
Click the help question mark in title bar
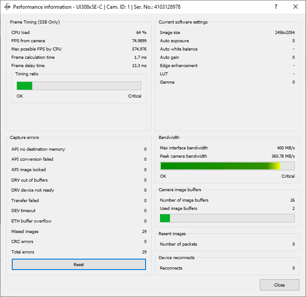[276, 7]
